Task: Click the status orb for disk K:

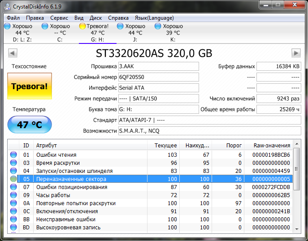Action: click(x=158, y=26)
